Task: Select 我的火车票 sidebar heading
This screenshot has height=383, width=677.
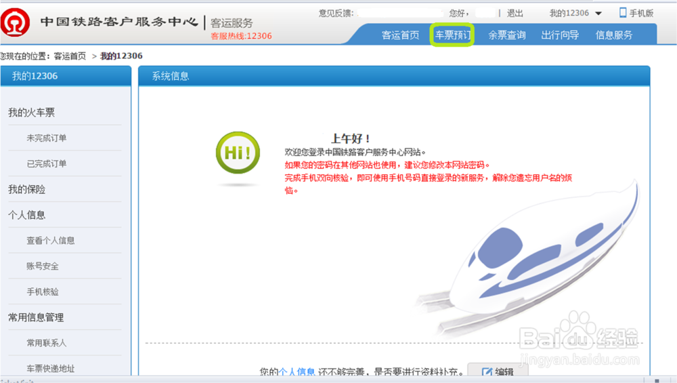Action: coord(32,113)
